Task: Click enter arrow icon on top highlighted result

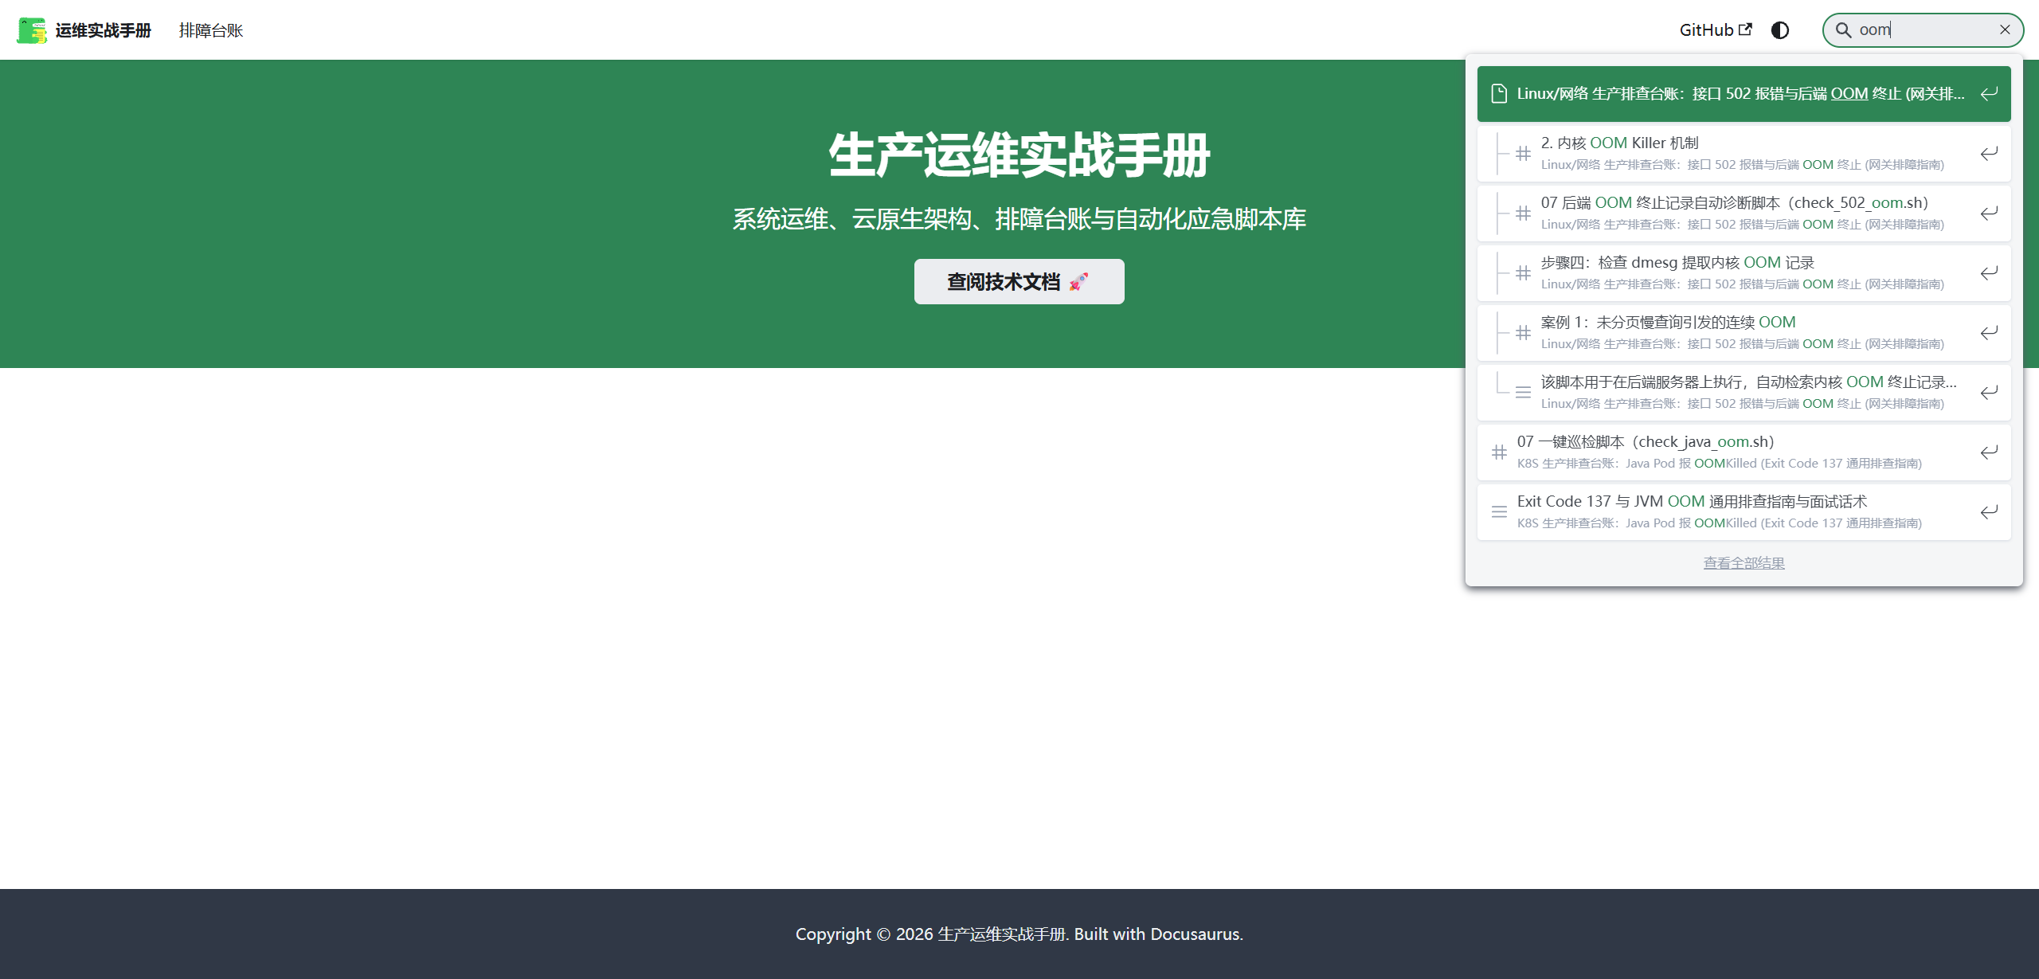Action: coord(1989,94)
